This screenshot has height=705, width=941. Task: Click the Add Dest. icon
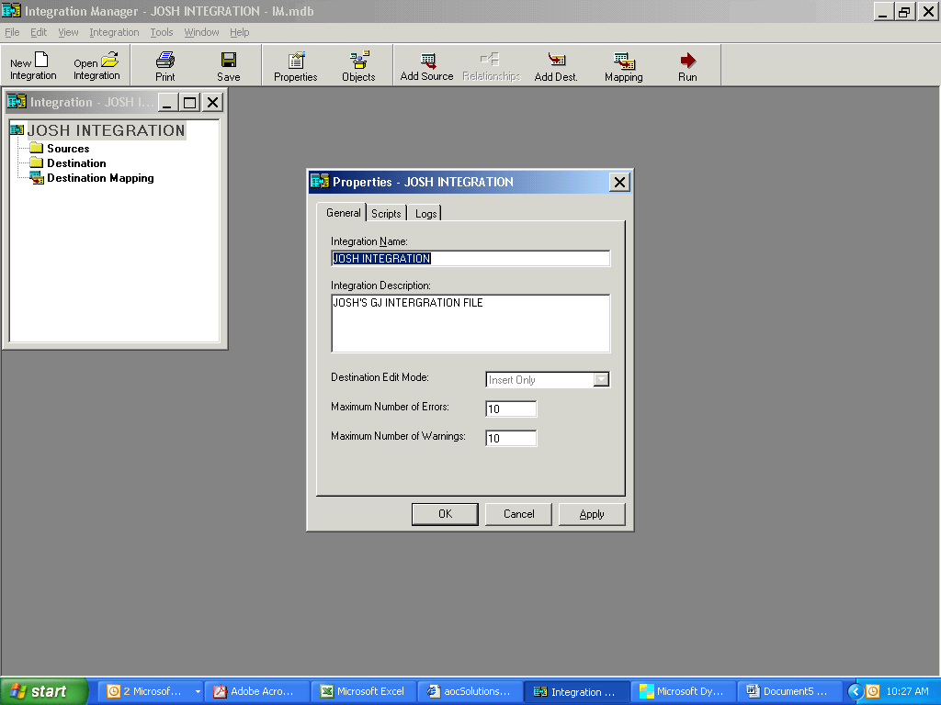pos(555,64)
